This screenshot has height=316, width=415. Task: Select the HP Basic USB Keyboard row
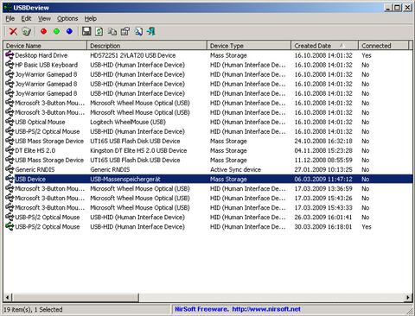(x=207, y=65)
